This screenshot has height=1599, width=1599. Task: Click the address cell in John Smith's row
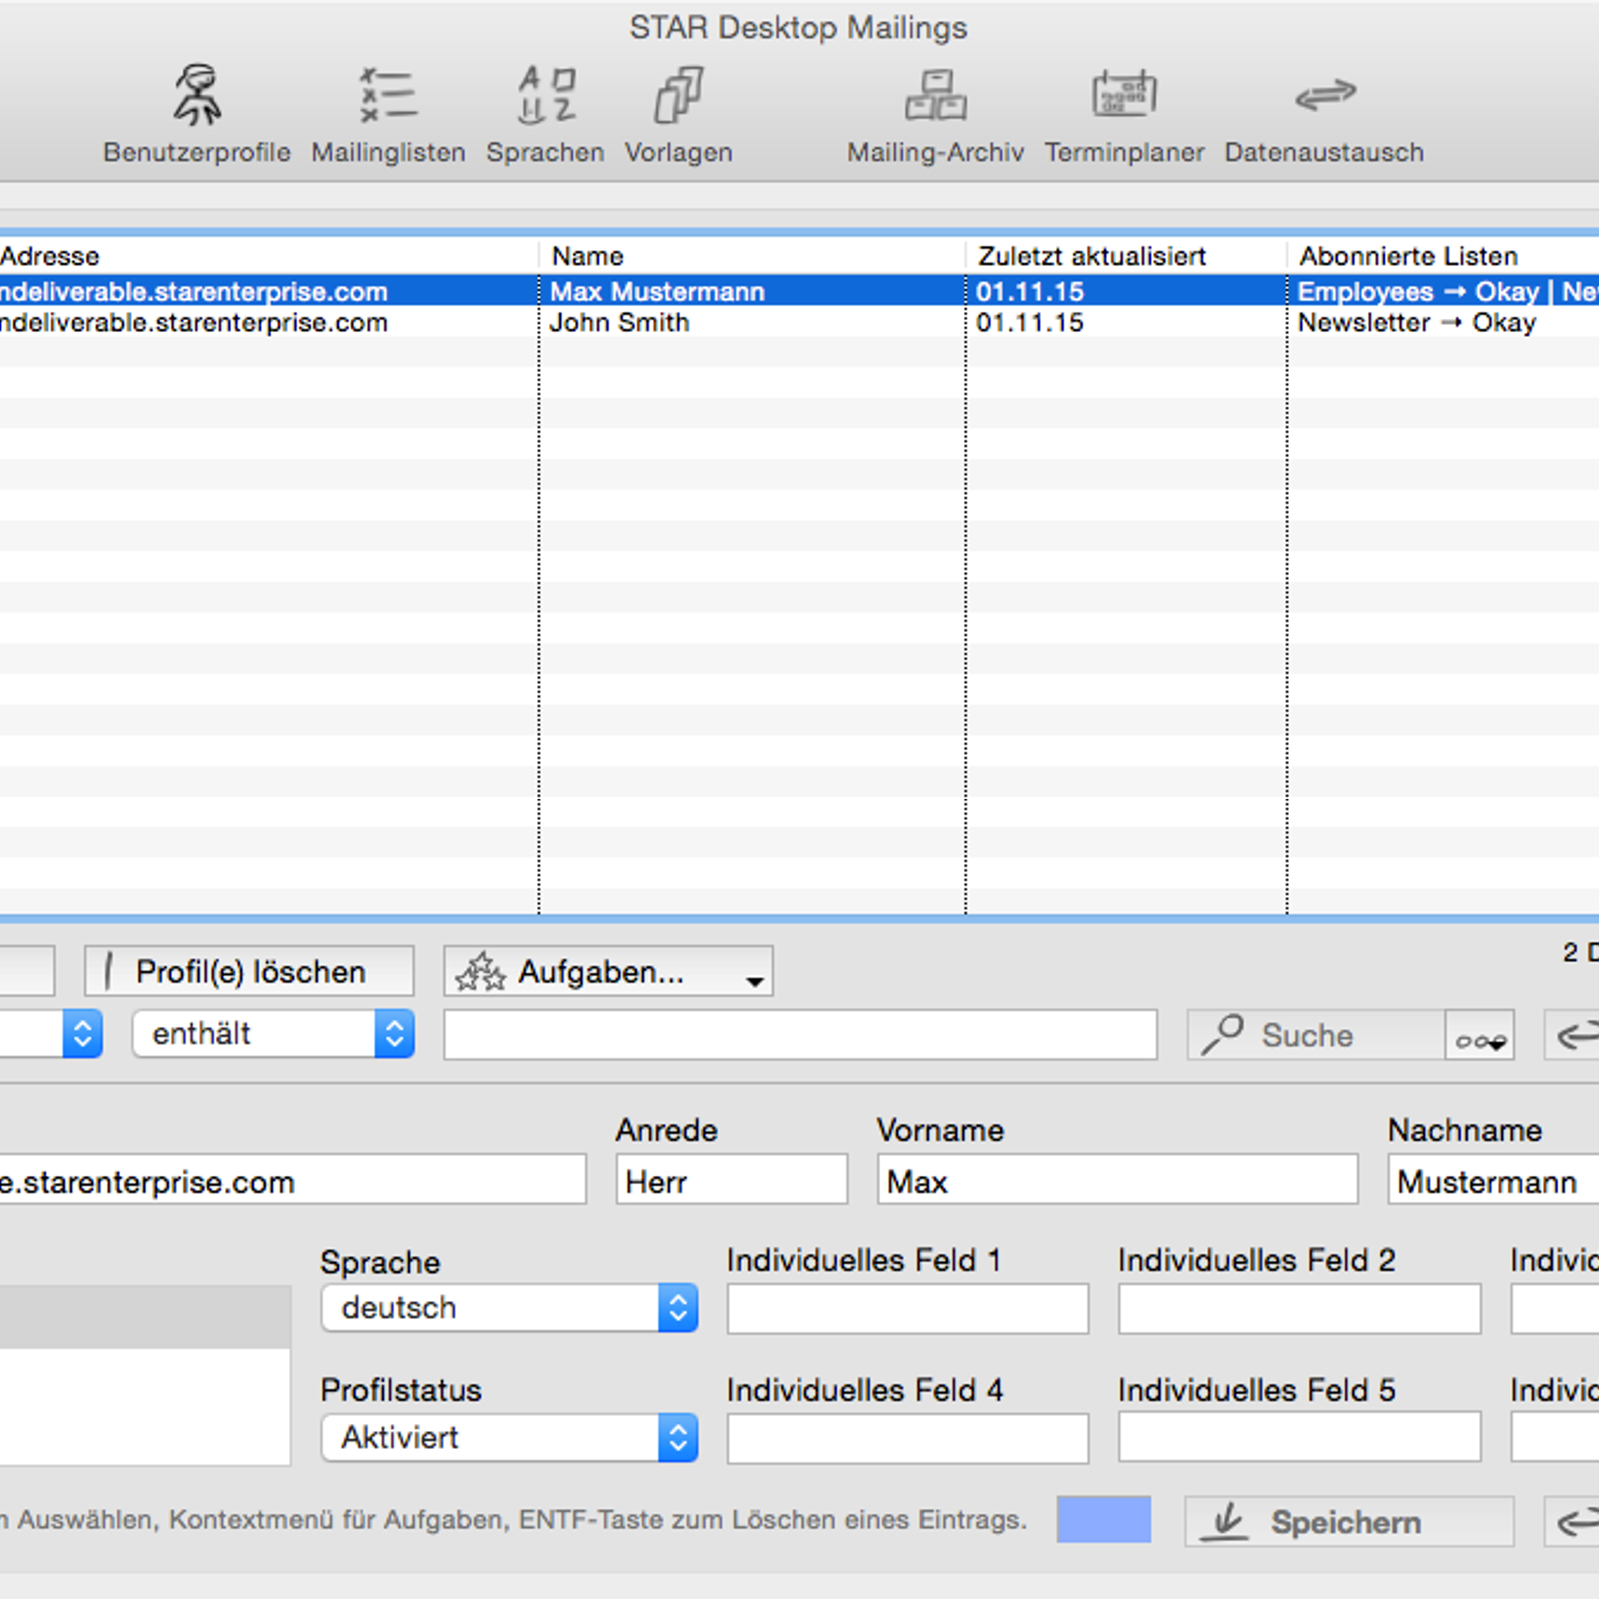268,322
